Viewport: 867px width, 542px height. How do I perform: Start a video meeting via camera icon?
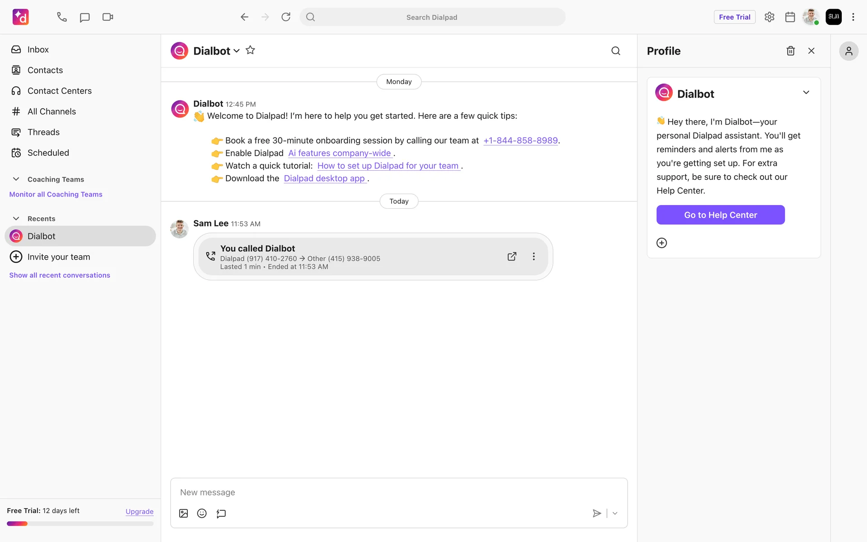click(x=107, y=17)
